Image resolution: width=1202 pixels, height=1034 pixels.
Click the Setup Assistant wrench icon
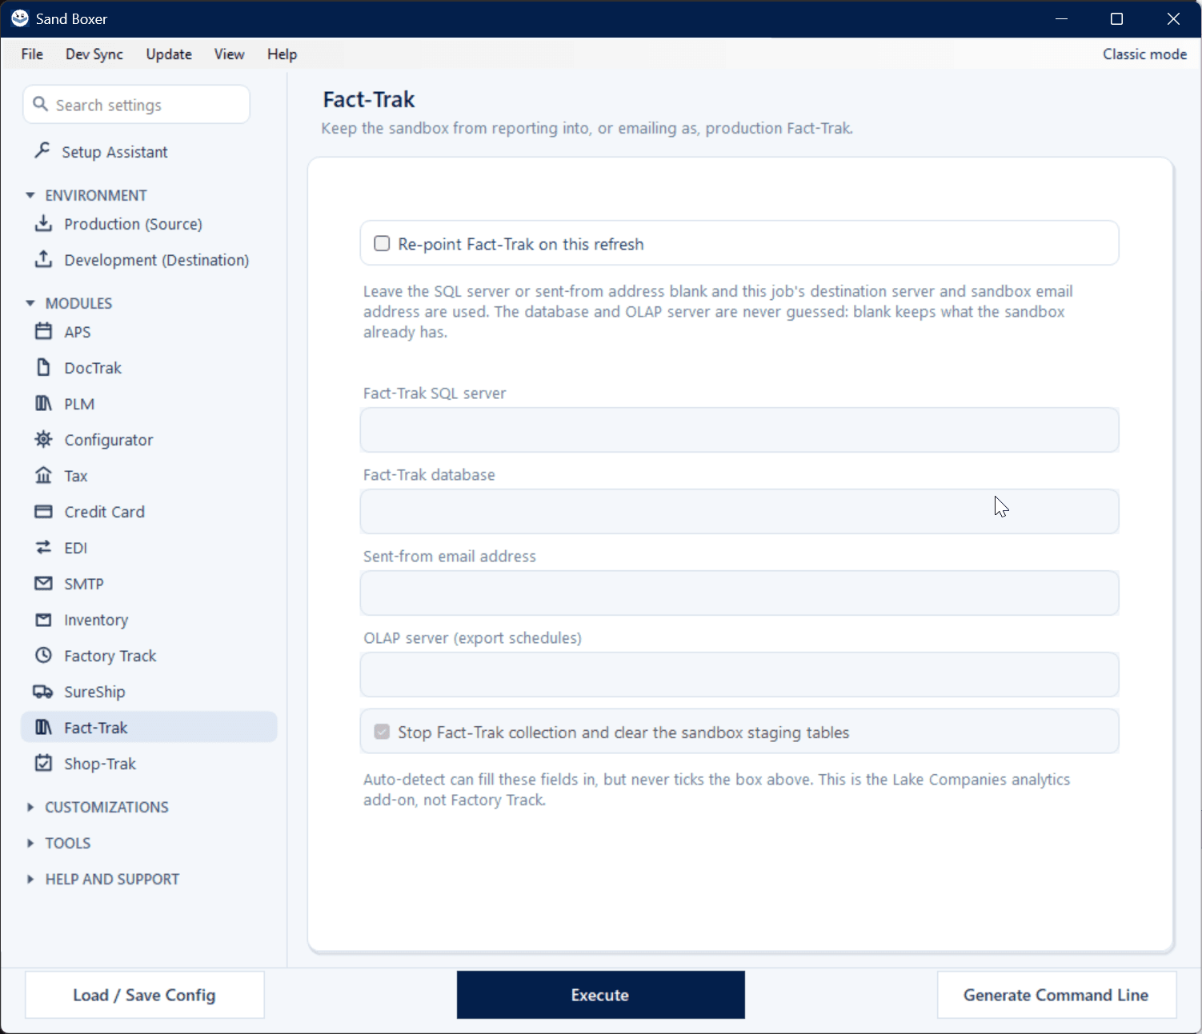click(x=42, y=150)
